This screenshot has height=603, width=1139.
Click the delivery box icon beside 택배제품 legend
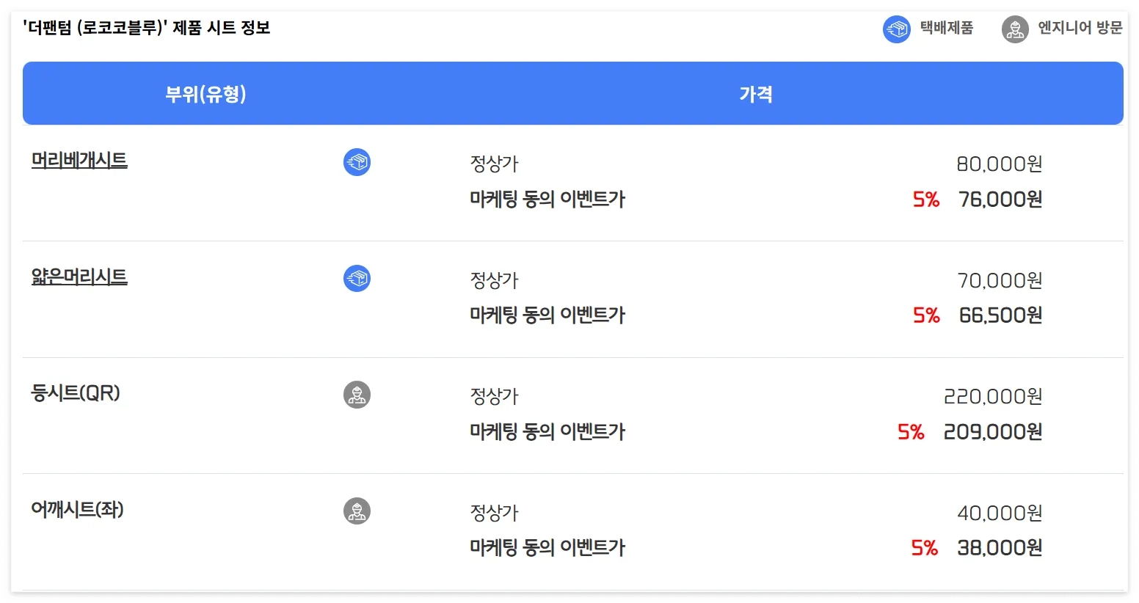click(x=896, y=29)
